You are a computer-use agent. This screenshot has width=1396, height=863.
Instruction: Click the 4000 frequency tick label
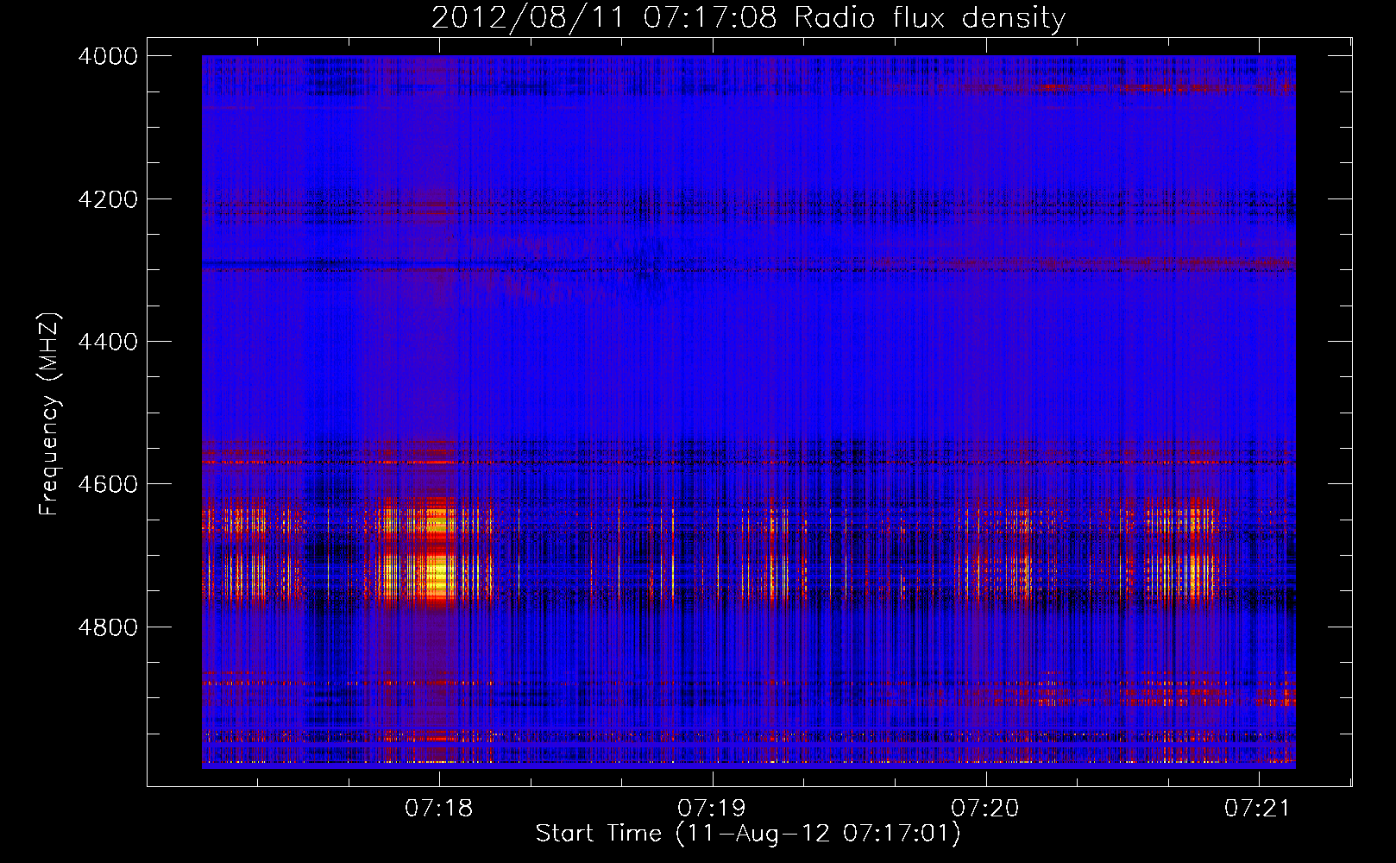coord(108,56)
